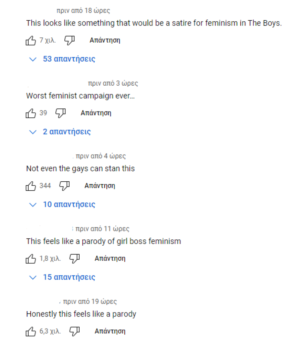Like 'Not even the gays can stan this'
Image resolution: width=303 pixels, height=343 pixels.
click(x=31, y=186)
